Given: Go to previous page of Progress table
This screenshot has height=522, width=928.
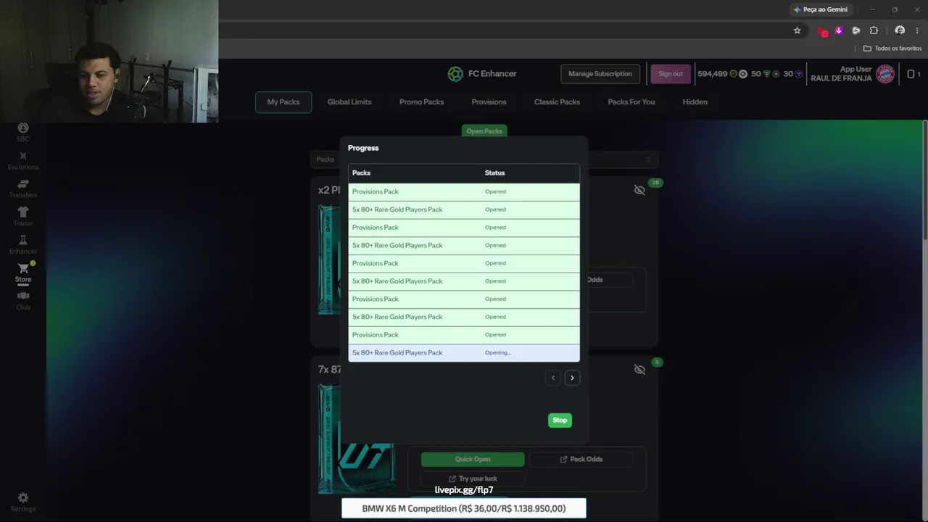Looking at the screenshot, I should coord(553,378).
